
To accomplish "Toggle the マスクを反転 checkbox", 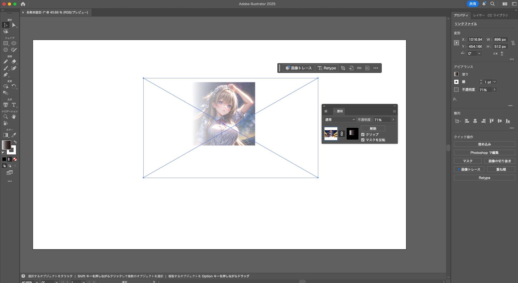I will [363, 140].
